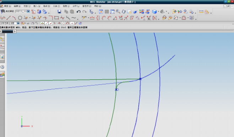The width and height of the screenshot is (234, 137).
Task: Undo the last action
Action: click(x=78, y=12)
